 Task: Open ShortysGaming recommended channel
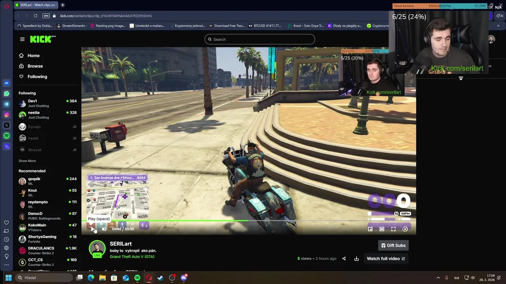pos(47,239)
